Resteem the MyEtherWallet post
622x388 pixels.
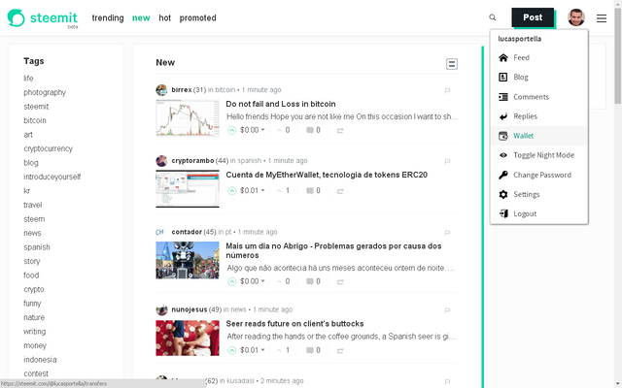(x=340, y=191)
